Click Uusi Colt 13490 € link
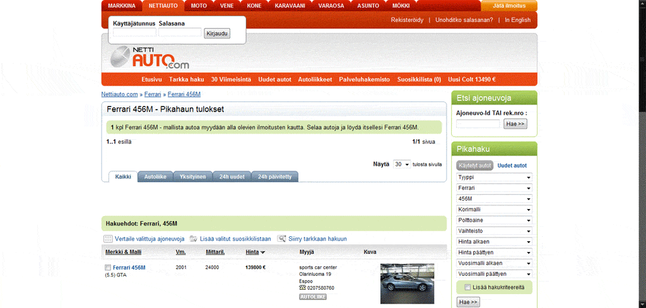646x308 pixels. [x=472, y=79]
